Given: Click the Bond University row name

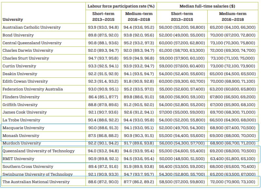Looking at the screenshot, I should pyautogui.click(x=18, y=35).
